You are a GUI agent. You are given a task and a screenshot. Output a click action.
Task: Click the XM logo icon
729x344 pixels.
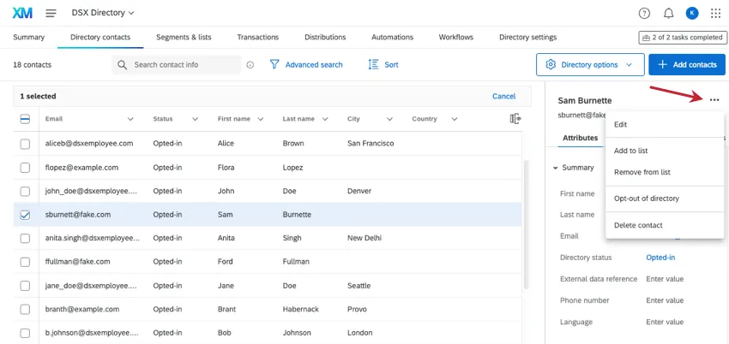(23, 13)
